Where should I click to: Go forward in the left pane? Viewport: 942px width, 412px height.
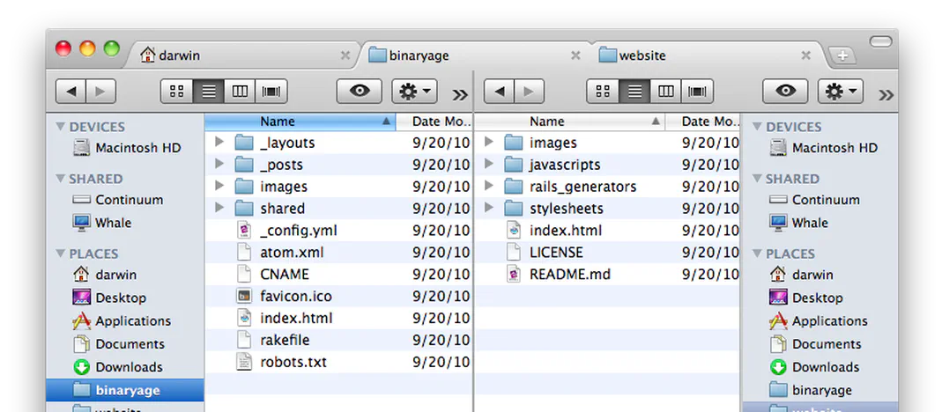tap(101, 92)
